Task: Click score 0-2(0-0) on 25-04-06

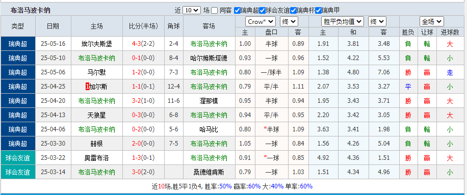Action: coord(144,129)
